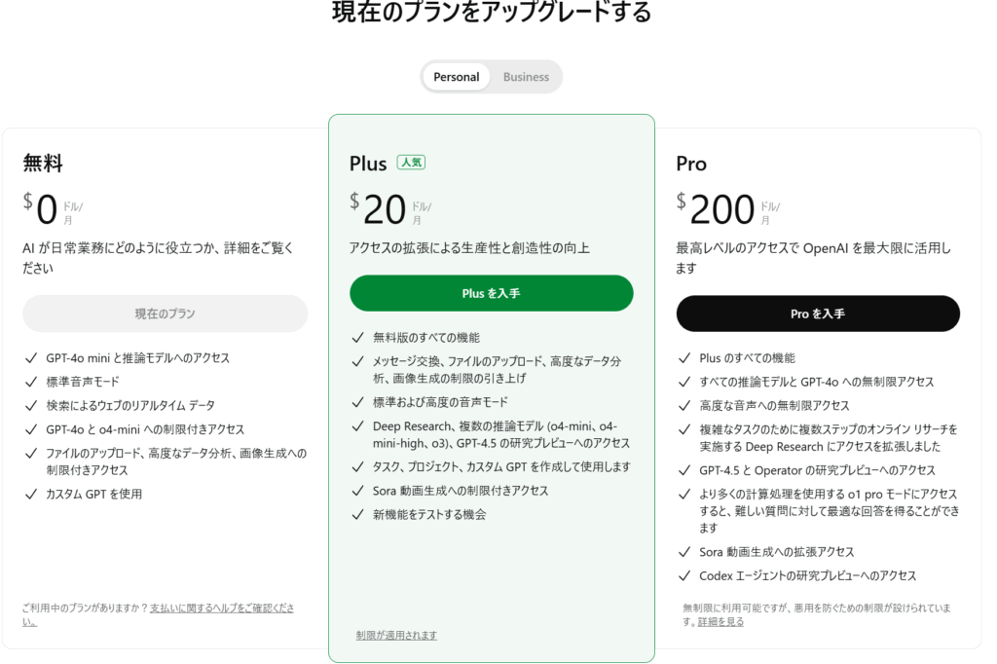The height and width of the screenshot is (664, 997).
Task: Click the green Plus を入手 button
Action: pos(491,293)
